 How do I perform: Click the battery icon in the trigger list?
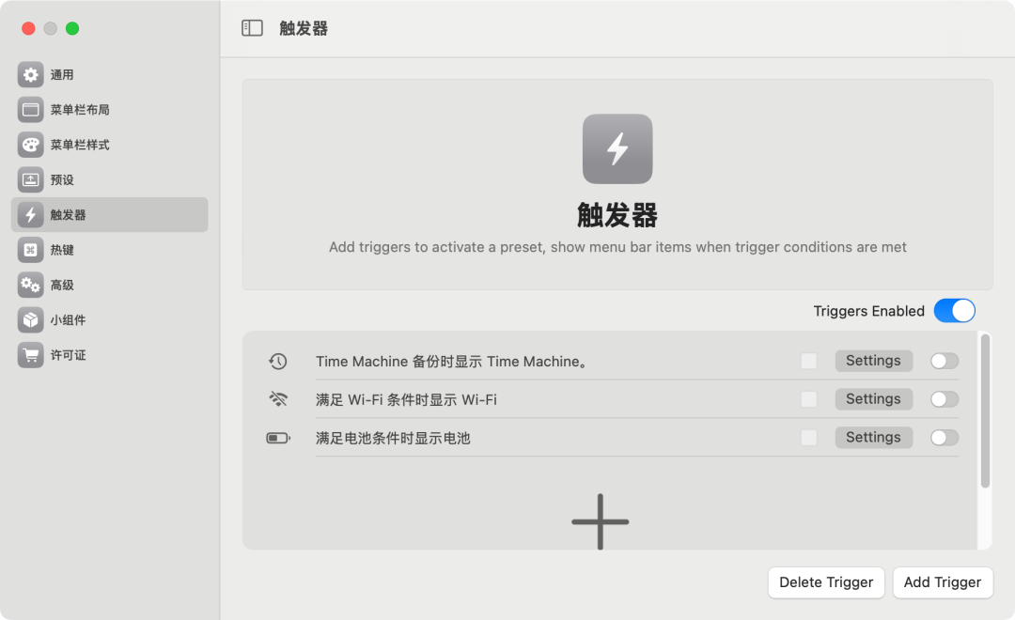tap(278, 438)
